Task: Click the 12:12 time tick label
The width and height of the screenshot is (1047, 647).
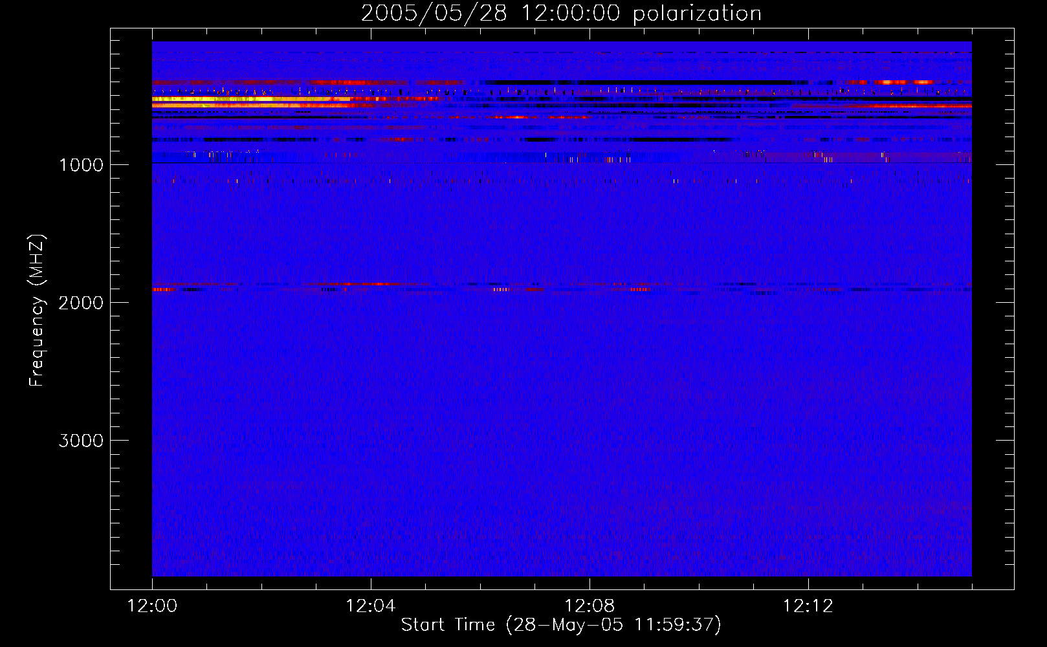Action: click(808, 606)
